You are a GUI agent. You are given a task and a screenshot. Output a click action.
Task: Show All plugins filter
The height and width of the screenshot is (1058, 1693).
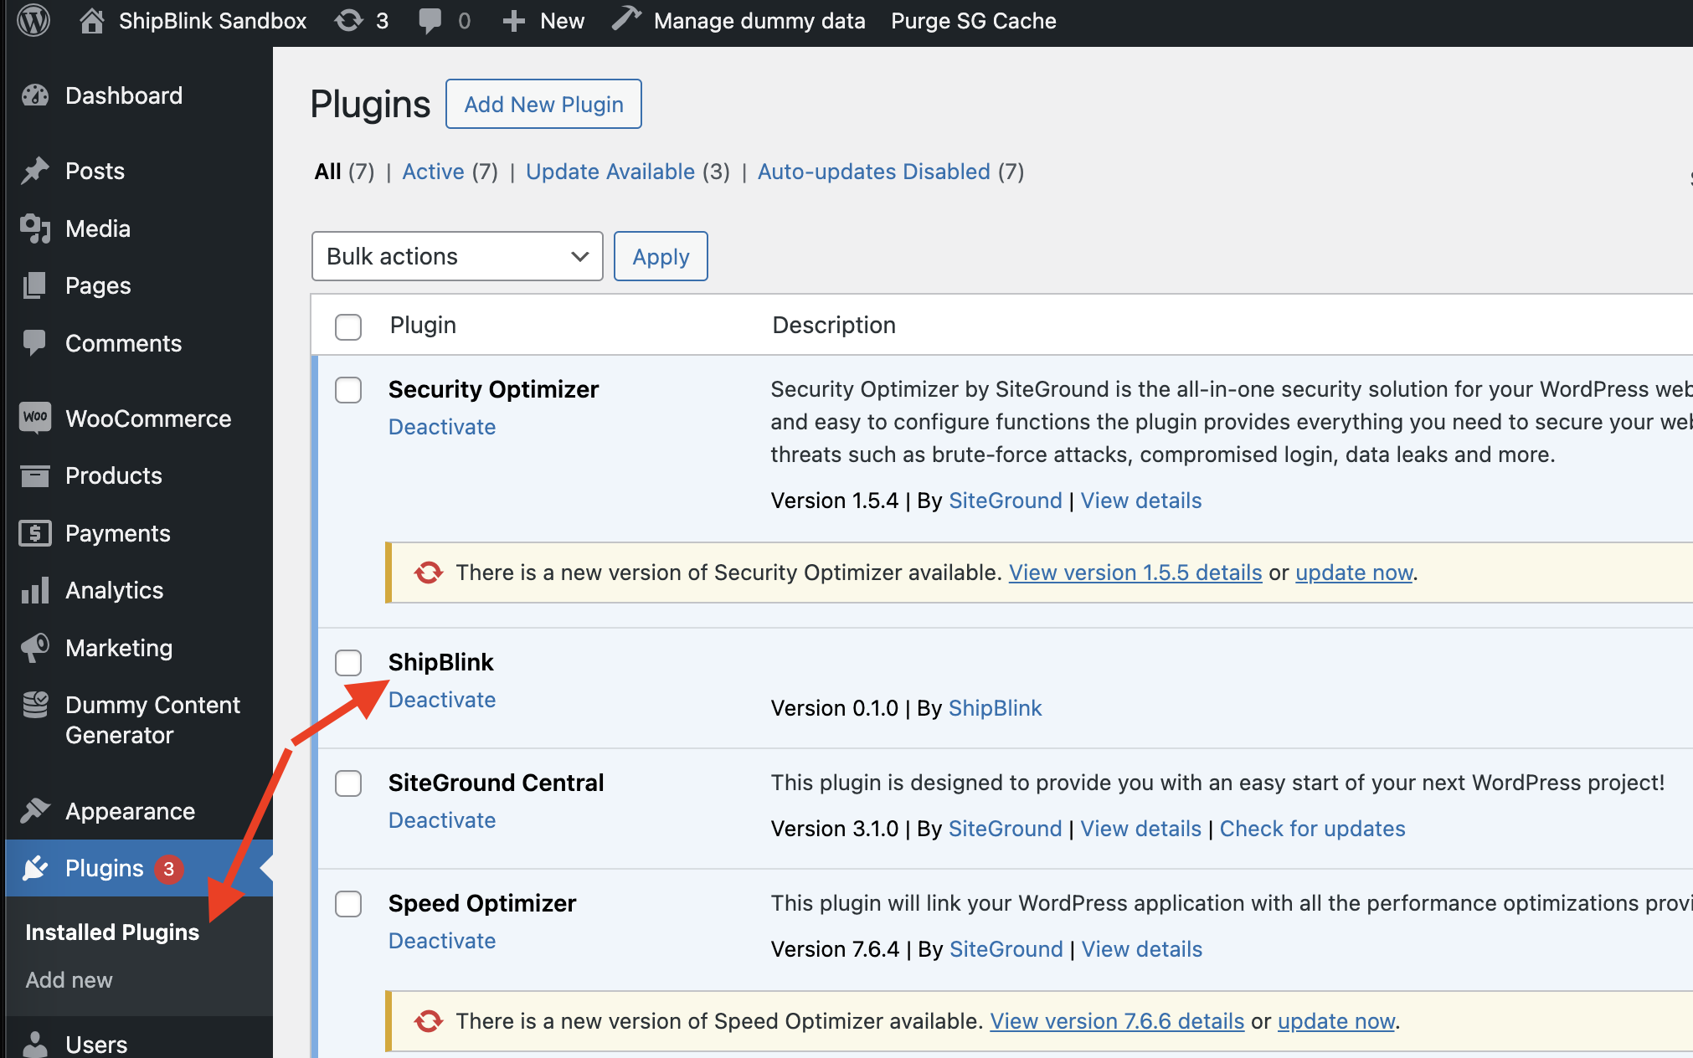pos(327,172)
